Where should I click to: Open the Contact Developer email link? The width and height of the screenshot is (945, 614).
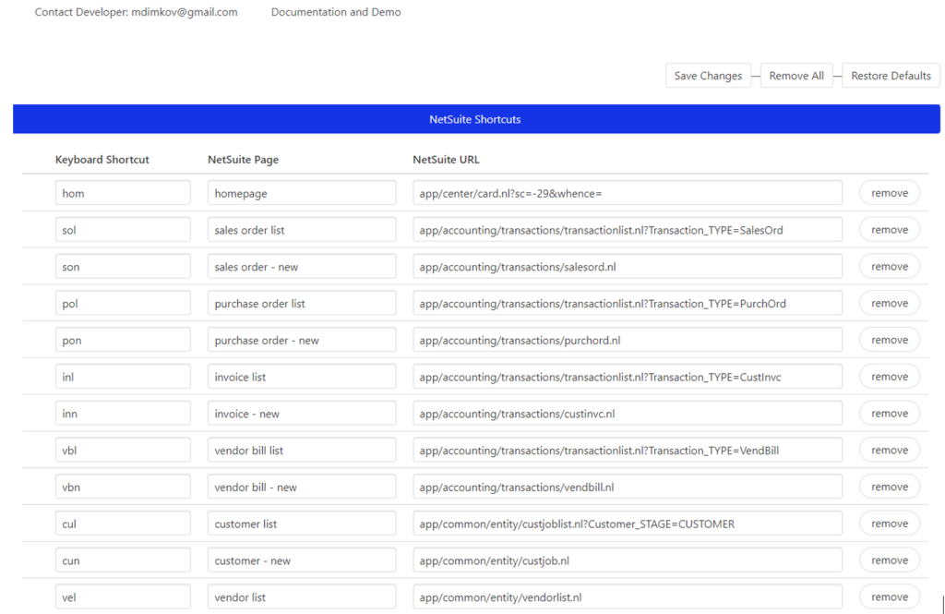(137, 12)
